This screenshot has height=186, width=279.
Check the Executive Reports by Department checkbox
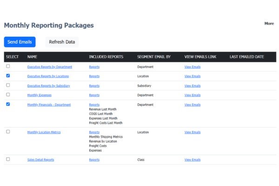8,66
